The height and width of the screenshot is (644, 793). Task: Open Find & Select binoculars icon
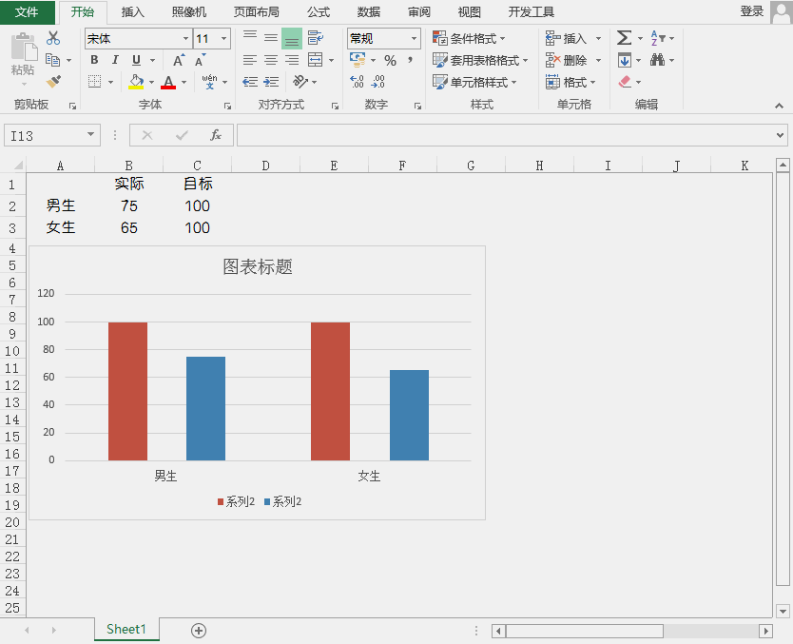657,60
